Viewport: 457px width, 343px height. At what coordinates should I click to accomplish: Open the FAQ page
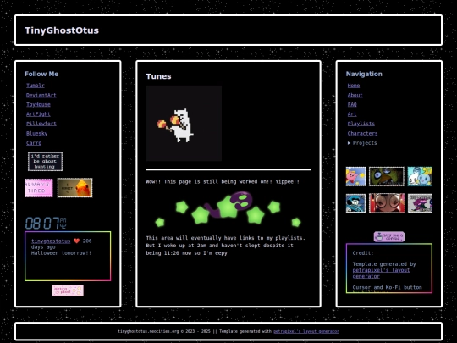352,104
